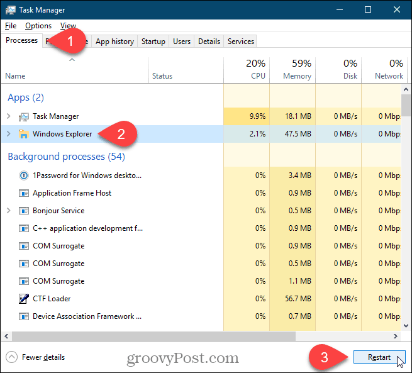Viewport: 412px width, 373px height.
Task: Click the Apps (2) group header
Action: (26, 97)
